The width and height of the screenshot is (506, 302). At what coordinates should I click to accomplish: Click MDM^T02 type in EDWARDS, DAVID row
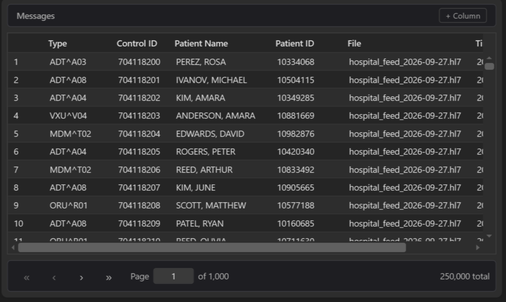point(70,134)
